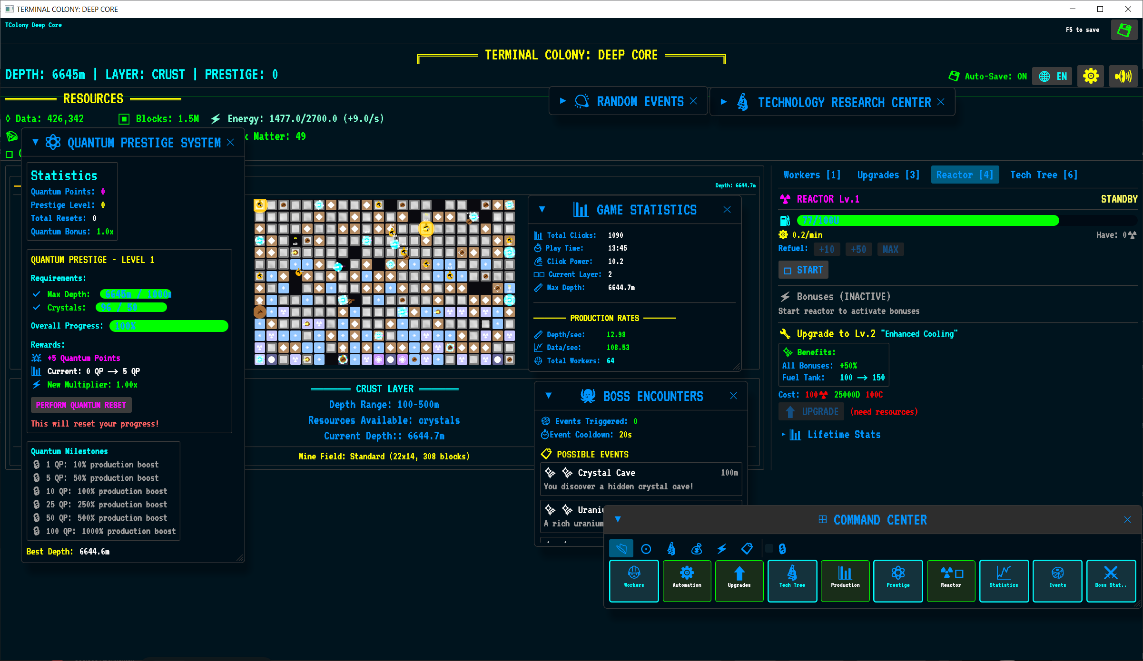Switch to the Upgrades [3] tab

[x=888, y=175]
